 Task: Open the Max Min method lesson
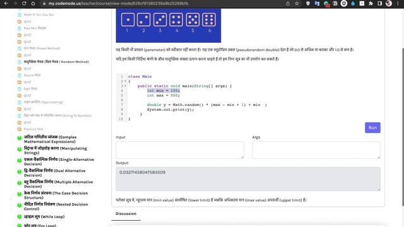pyautogui.click(x=35, y=28)
